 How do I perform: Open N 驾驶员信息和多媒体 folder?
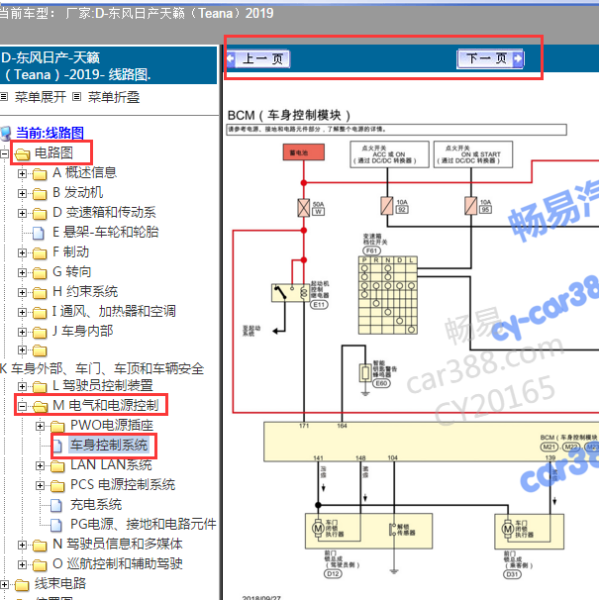point(118,545)
